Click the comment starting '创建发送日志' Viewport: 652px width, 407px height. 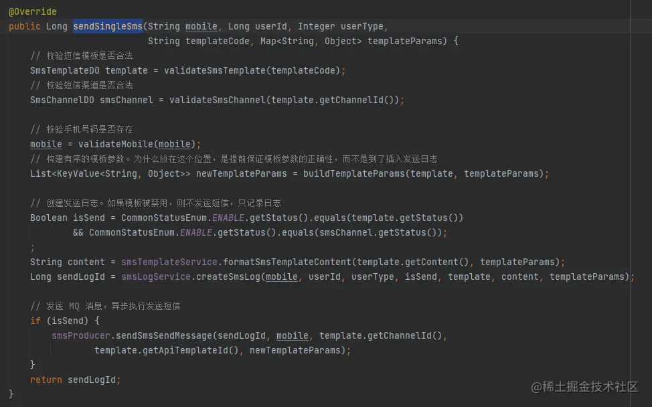(155, 203)
